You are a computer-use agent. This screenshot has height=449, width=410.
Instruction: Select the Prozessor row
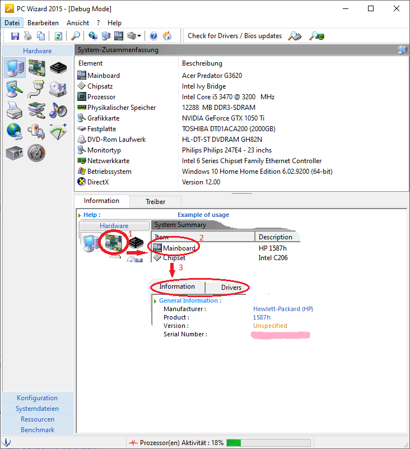click(241, 97)
